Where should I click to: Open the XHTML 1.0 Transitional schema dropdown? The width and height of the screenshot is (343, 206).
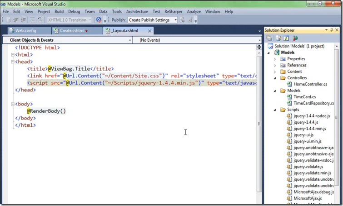coord(70,20)
